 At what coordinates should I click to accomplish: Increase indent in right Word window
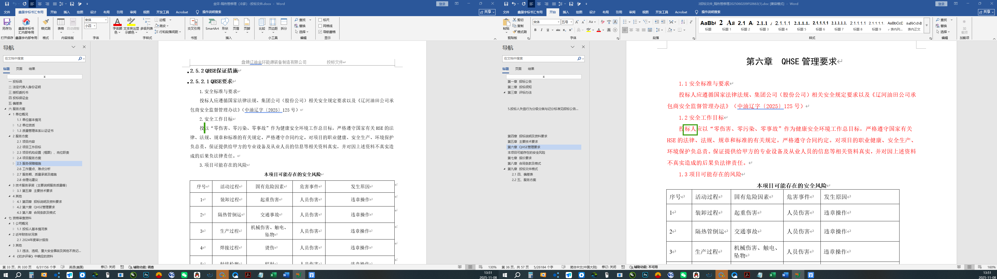tap(663, 22)
